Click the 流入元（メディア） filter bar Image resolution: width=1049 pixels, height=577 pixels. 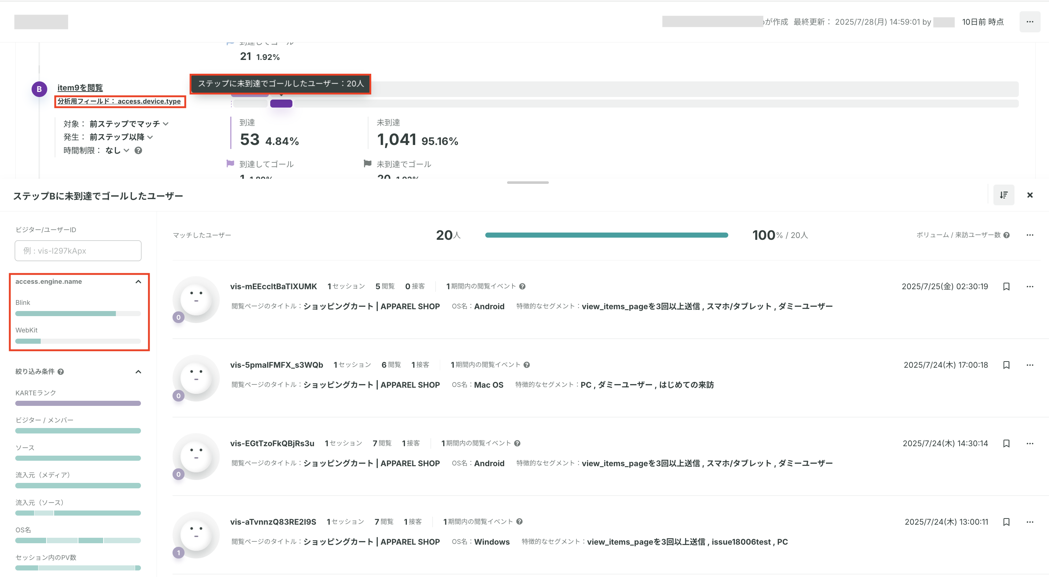(78, 486)
